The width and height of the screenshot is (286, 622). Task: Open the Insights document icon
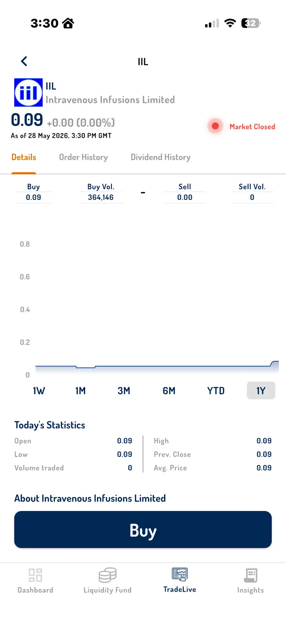pyautogui.click(x=251, y=575)
